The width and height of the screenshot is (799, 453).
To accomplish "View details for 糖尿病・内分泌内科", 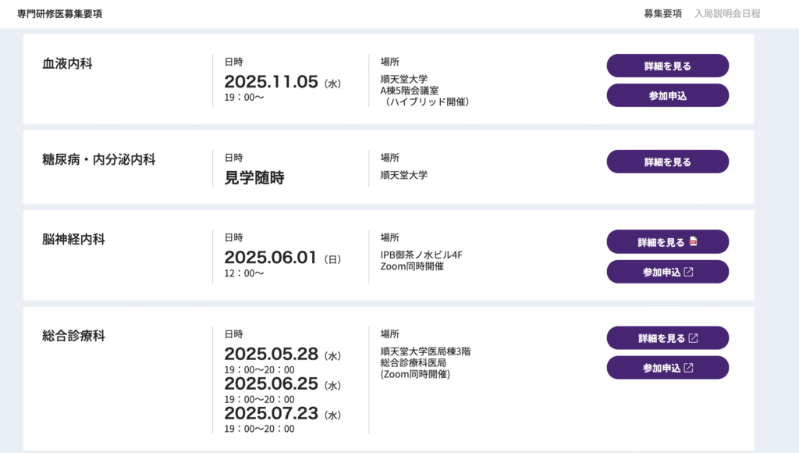I will coord(667,162).
